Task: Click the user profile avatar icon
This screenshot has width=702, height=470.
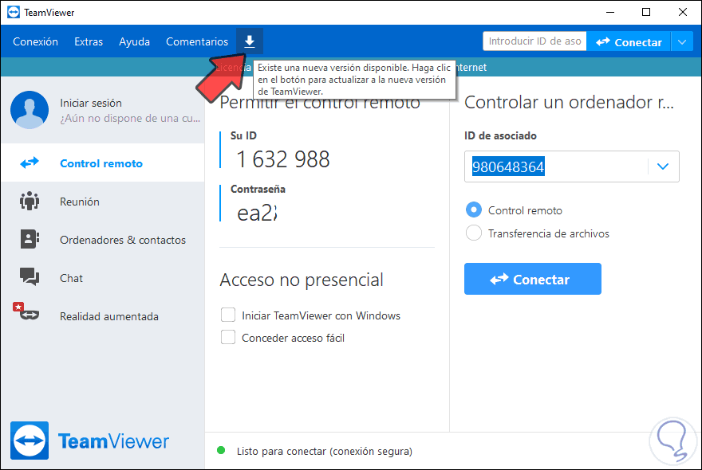Action: coord(30,110)
